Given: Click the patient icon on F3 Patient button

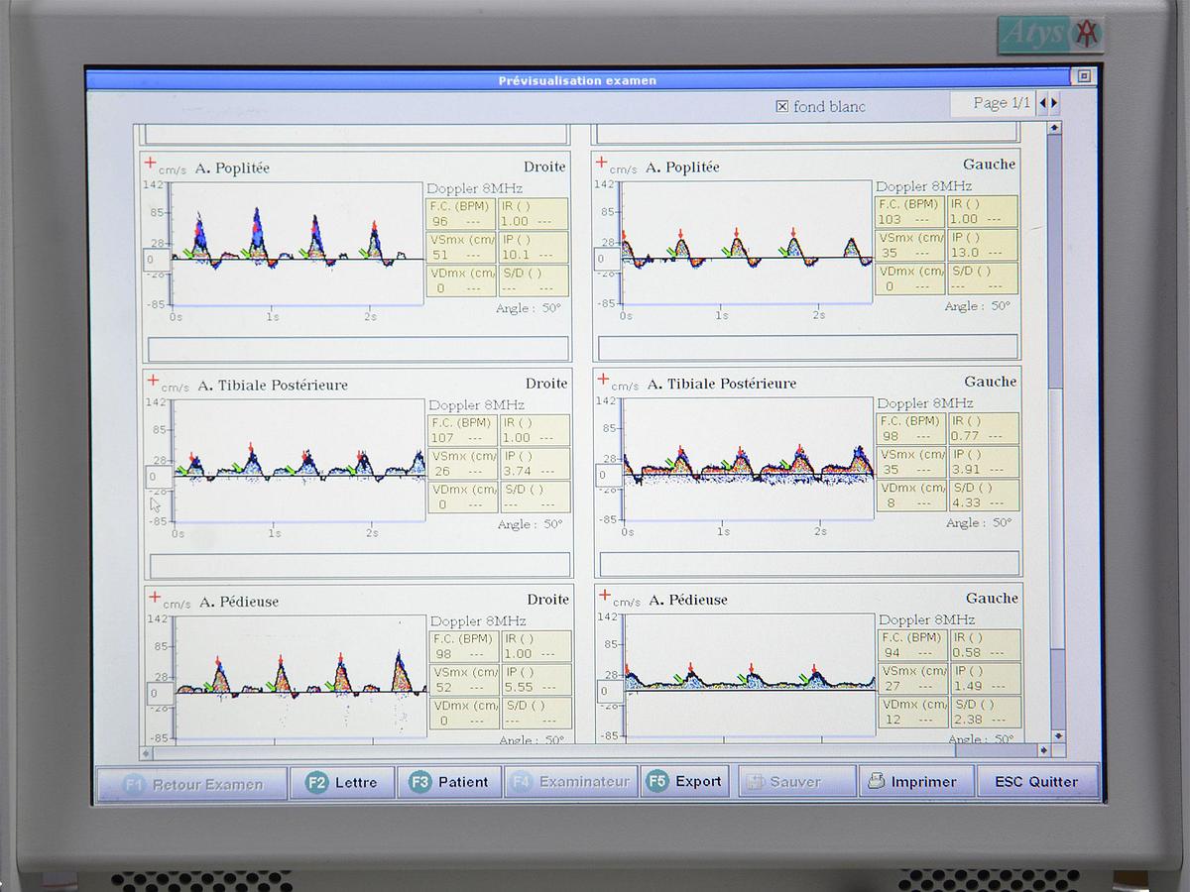Looking at the screenshot, I should 422,782.
